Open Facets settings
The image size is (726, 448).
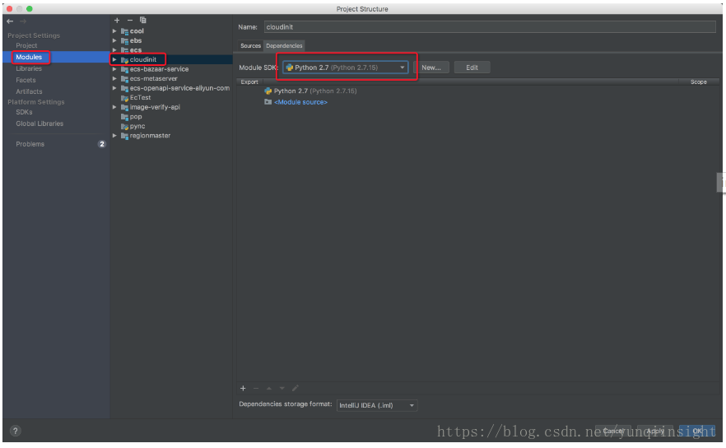pyautogui.click(x=26, y=80)
